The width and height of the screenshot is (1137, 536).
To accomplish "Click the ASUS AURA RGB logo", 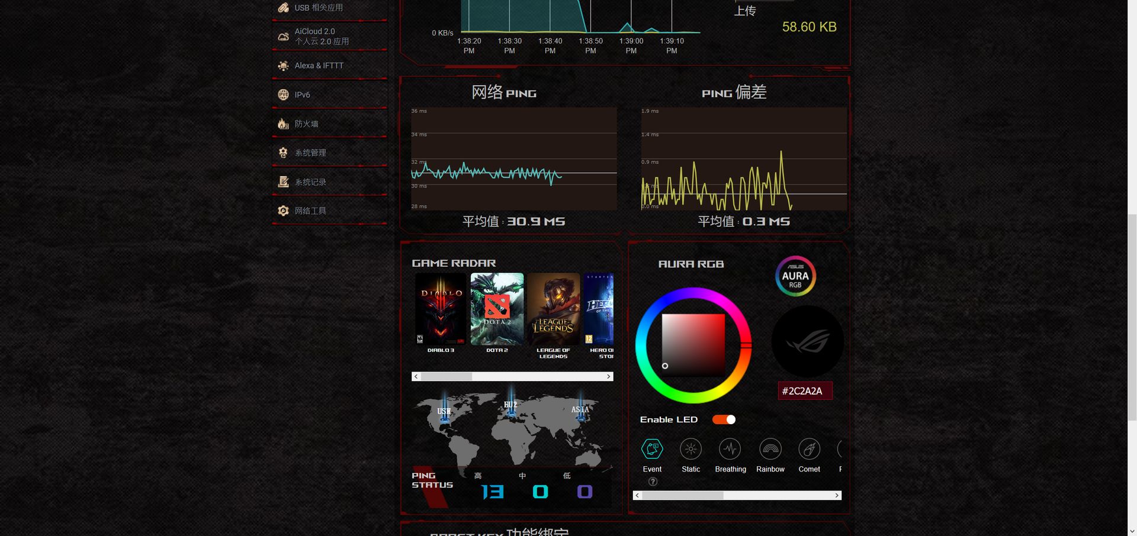I will coord(795,276).
